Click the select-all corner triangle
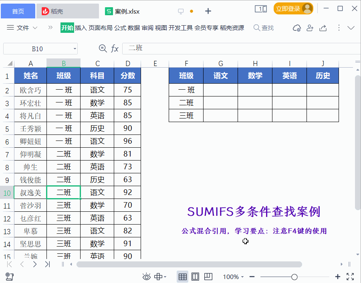Screen dimensions: 361x283 point(10,63)
